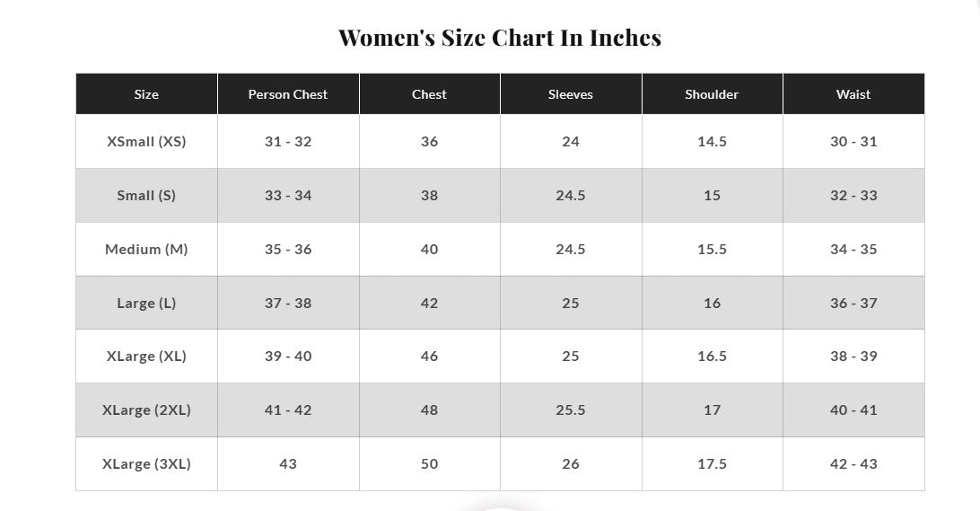Click the 25.5 sleeves value

(571, 410)
